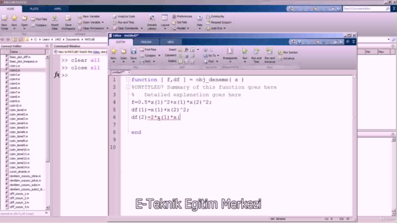The width and height of the screenshot is (397, 223).
Task: Expand the Add-Ons dropdown
Action: (225, 28)
